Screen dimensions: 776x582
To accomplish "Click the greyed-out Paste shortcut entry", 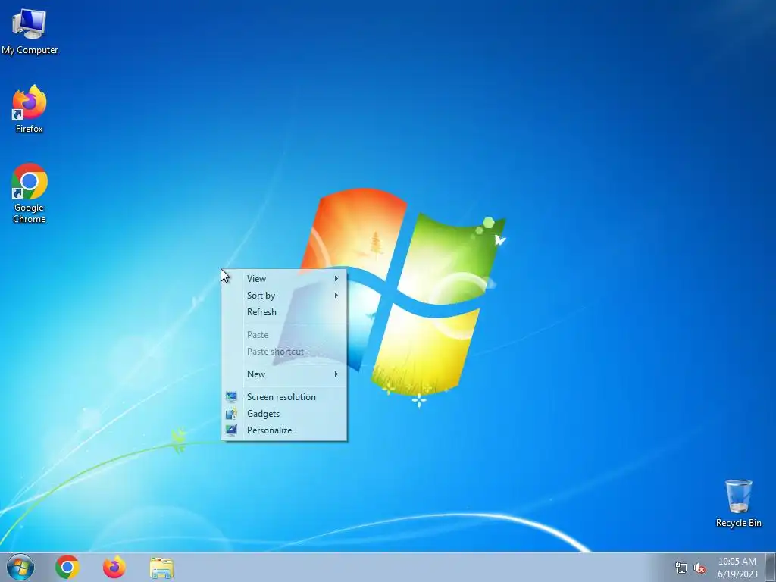I will click(284, 352).
